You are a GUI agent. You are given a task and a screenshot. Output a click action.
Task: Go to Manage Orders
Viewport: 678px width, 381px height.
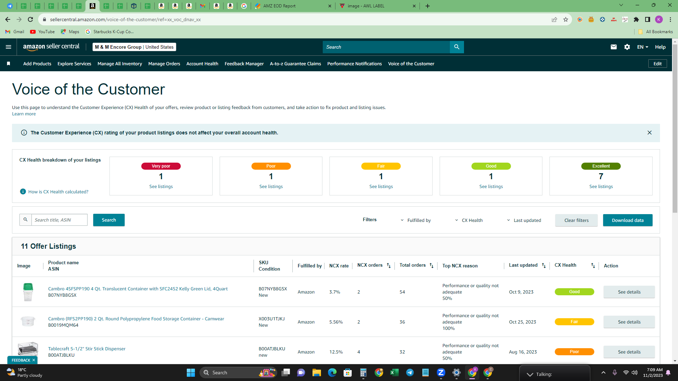pos(164,64)
